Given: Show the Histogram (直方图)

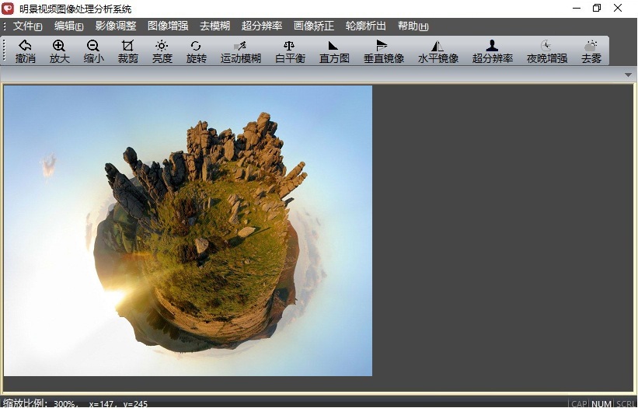Looking at the screenshot, I should pyautogui.click(x=334, y=51).
